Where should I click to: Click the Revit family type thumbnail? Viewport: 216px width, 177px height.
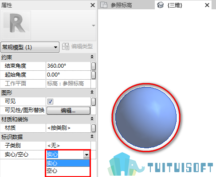(16, 25)
